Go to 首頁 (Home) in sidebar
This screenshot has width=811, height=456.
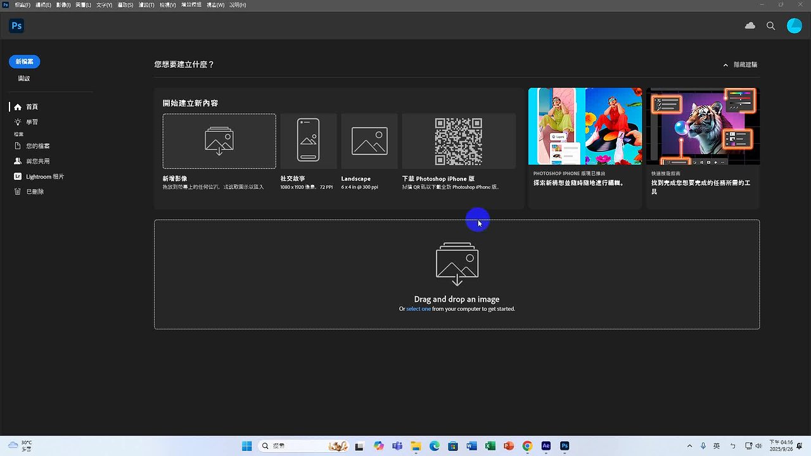(x=32, y=107)
